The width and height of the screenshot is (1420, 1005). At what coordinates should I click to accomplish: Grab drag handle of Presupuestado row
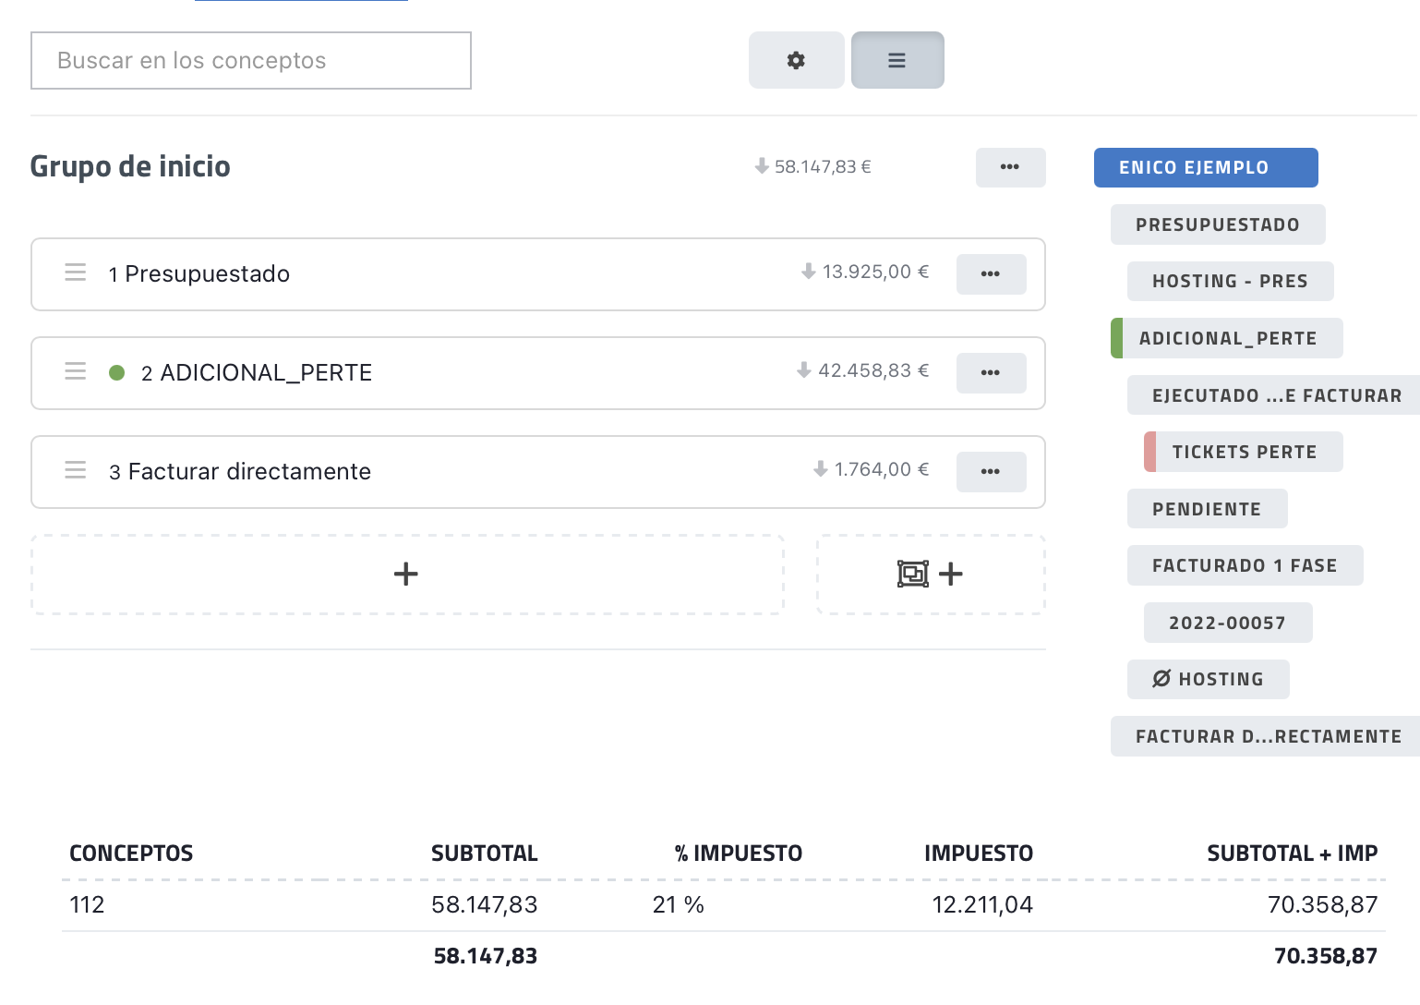(x=76, y=272)
